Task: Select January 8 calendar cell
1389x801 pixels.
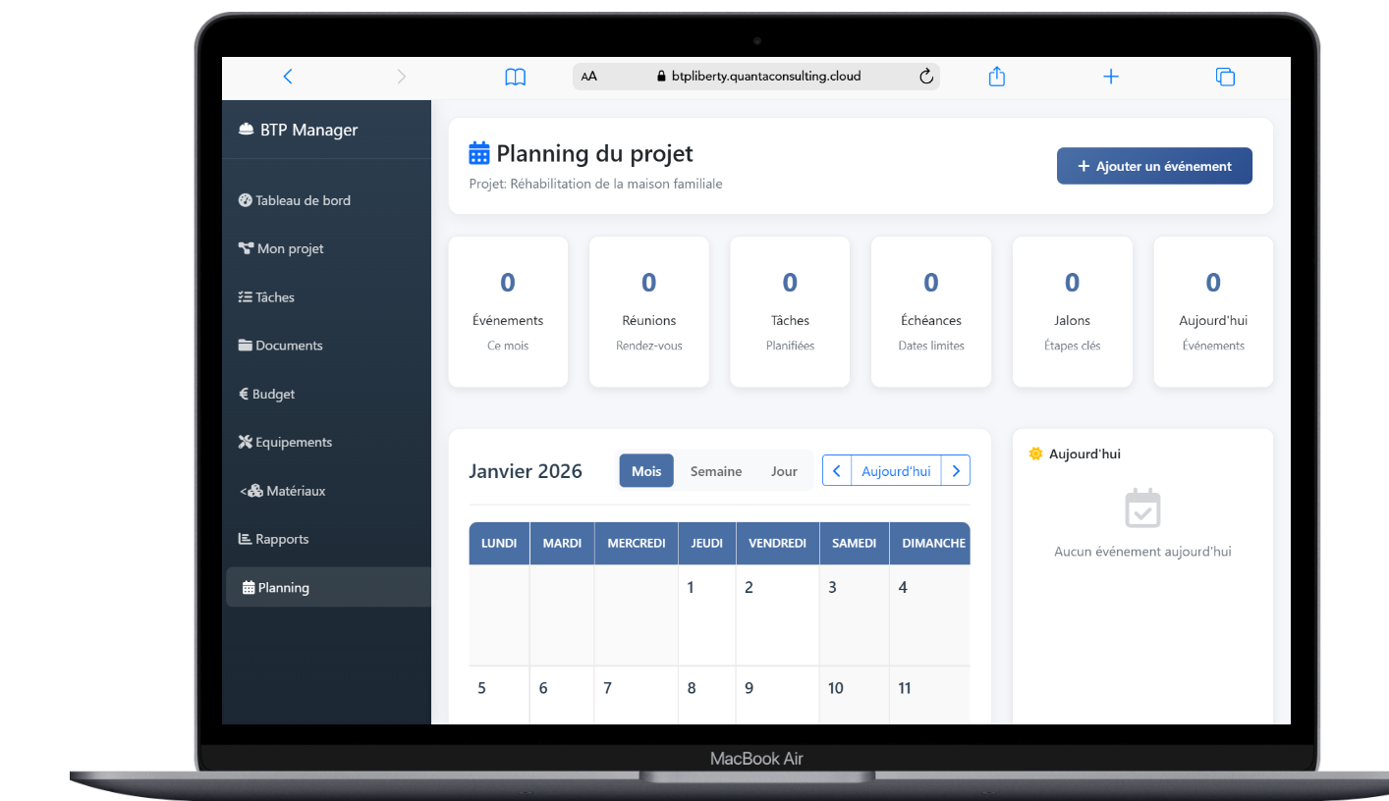Action: point(706,707)
